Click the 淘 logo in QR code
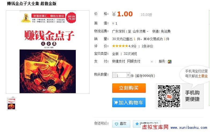This screenshot has width=210, height=132. [x=169, y=96]
